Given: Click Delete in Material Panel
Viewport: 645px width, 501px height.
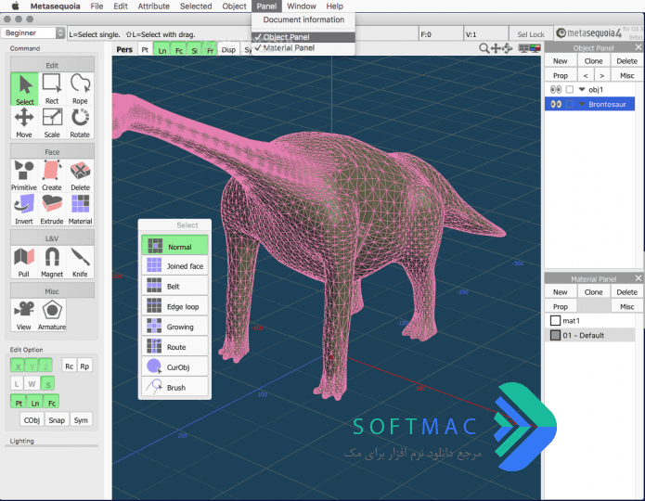Looking at the screenshot, I should click(x=626, y=292).
